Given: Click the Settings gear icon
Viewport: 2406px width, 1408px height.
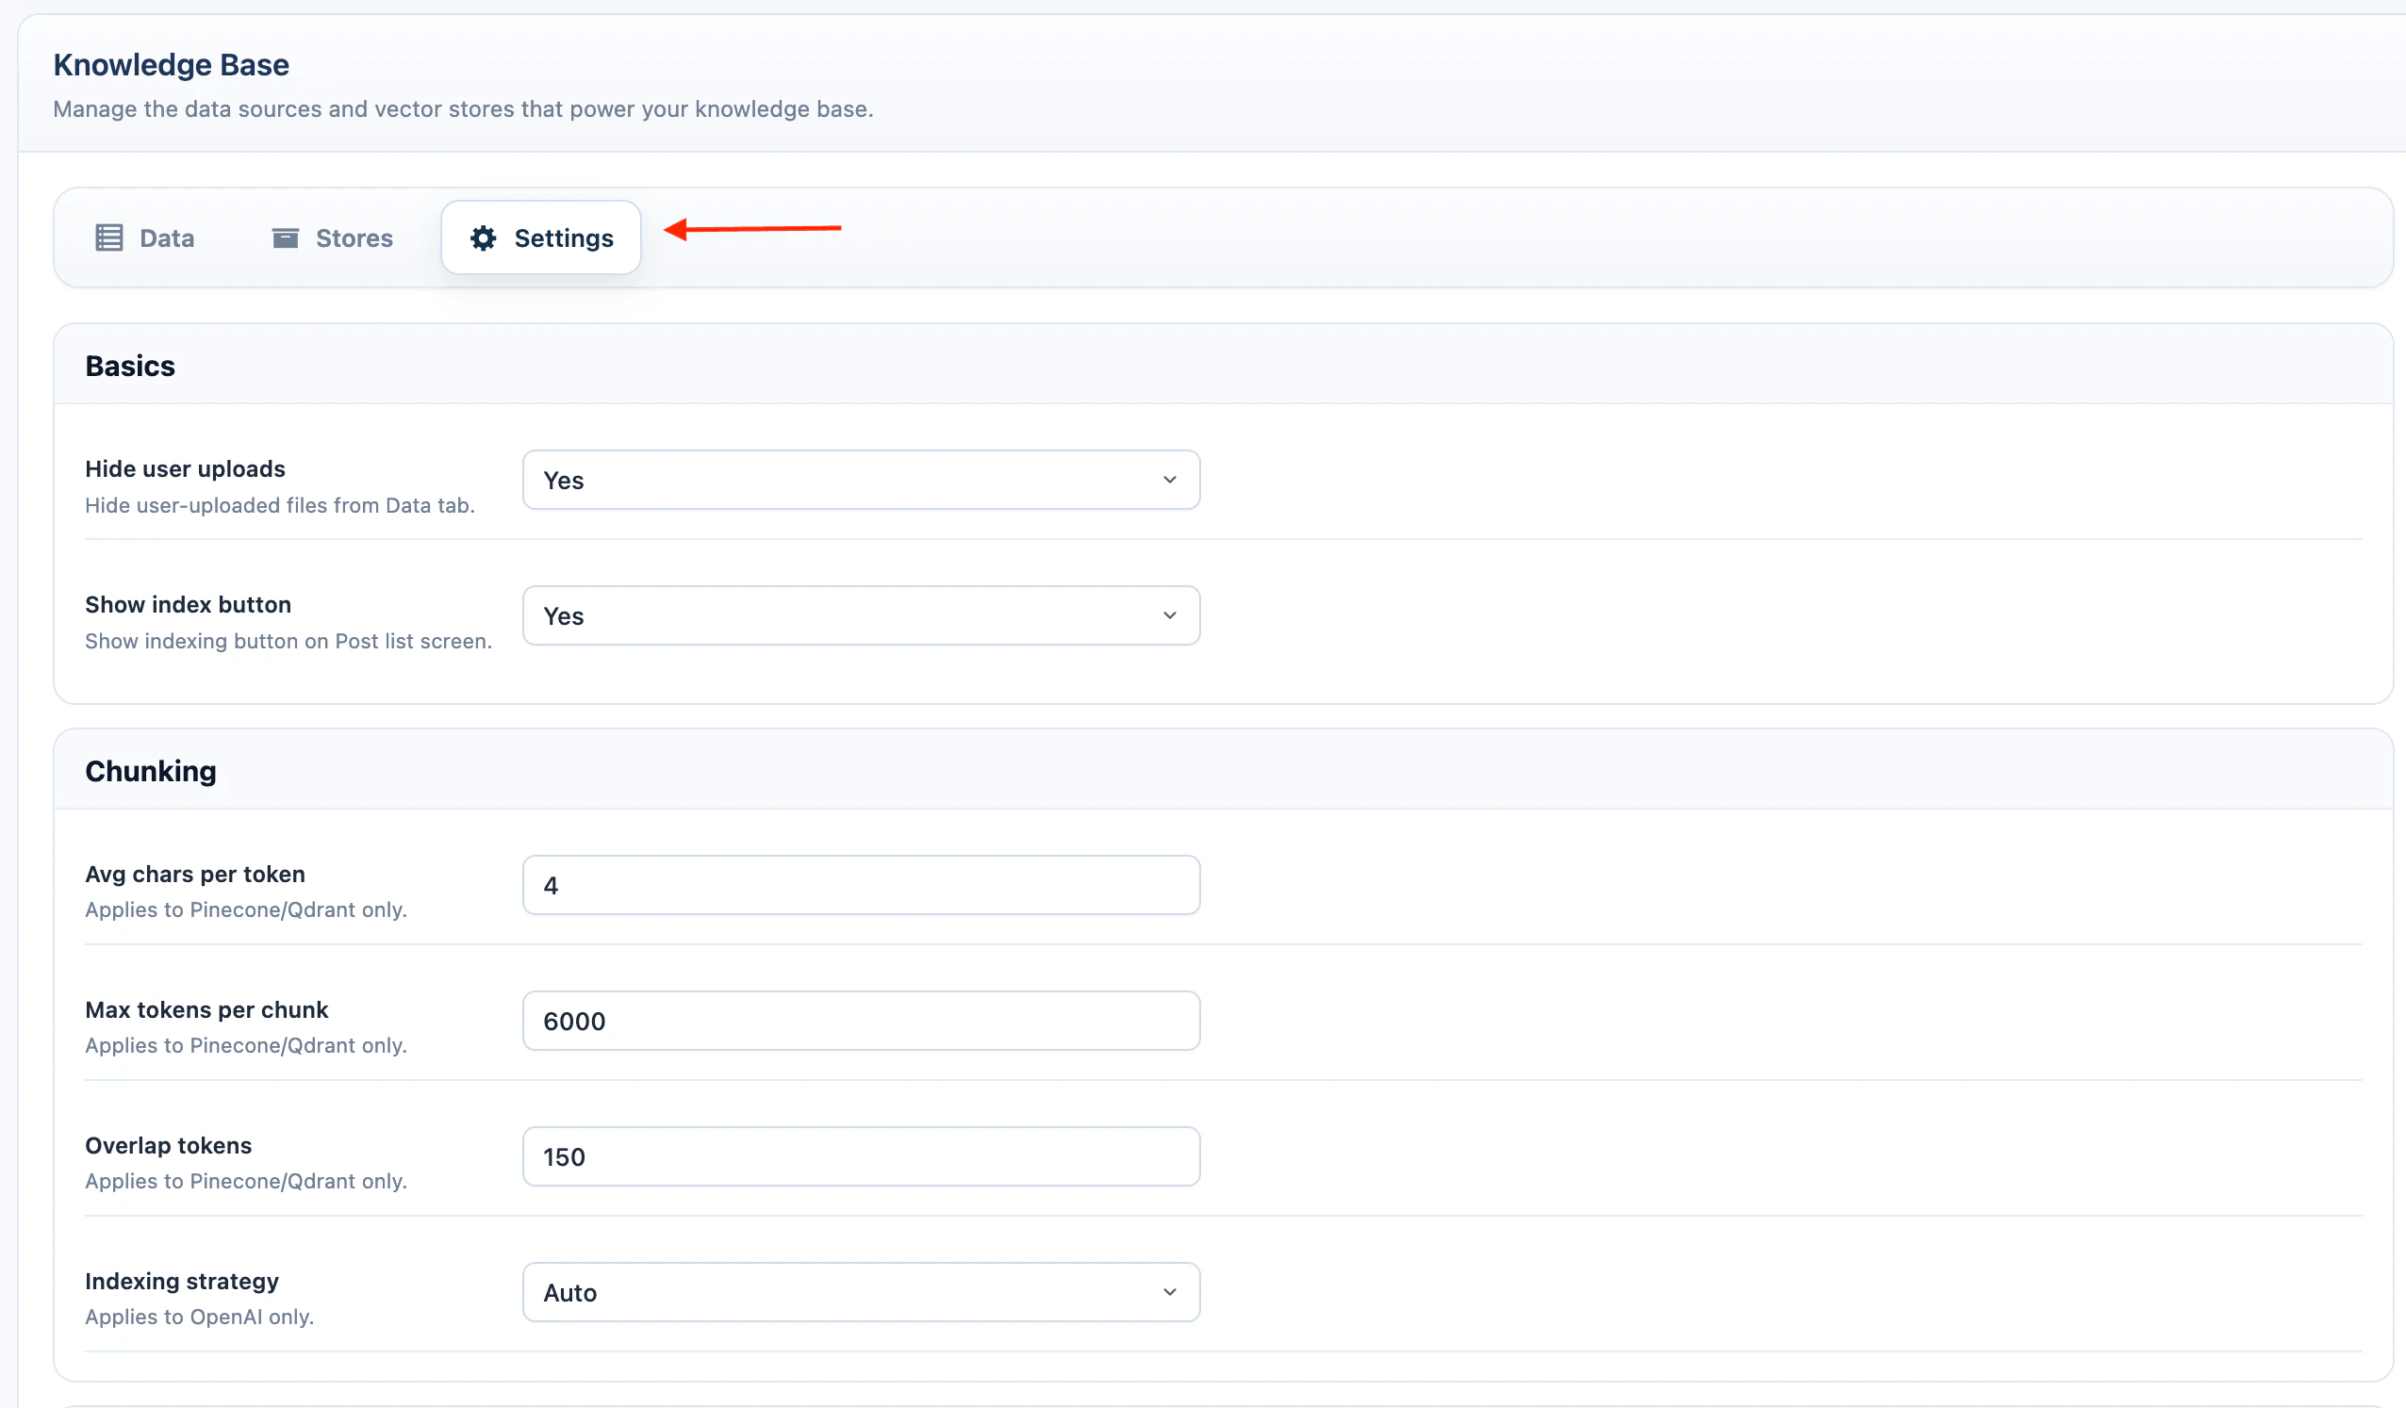Looking at the screenshot, I should tap(483, 237).
